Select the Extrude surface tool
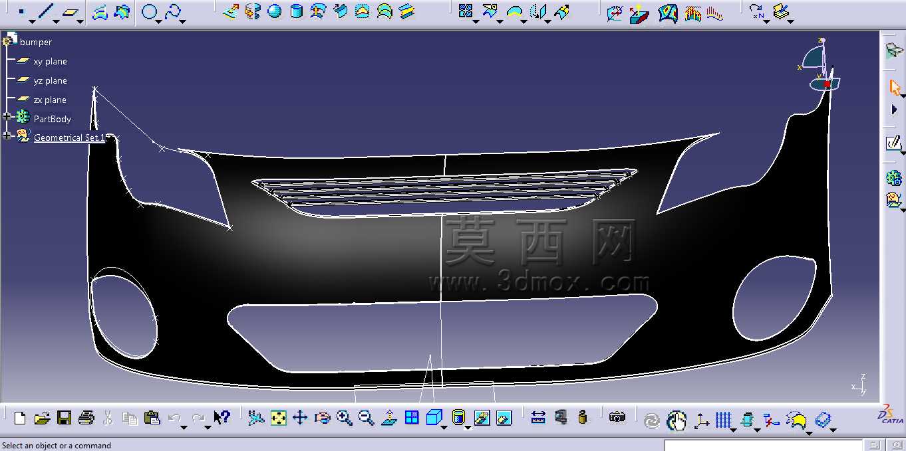Viewport: 906px width, 451px height. [x=231, y=11]
